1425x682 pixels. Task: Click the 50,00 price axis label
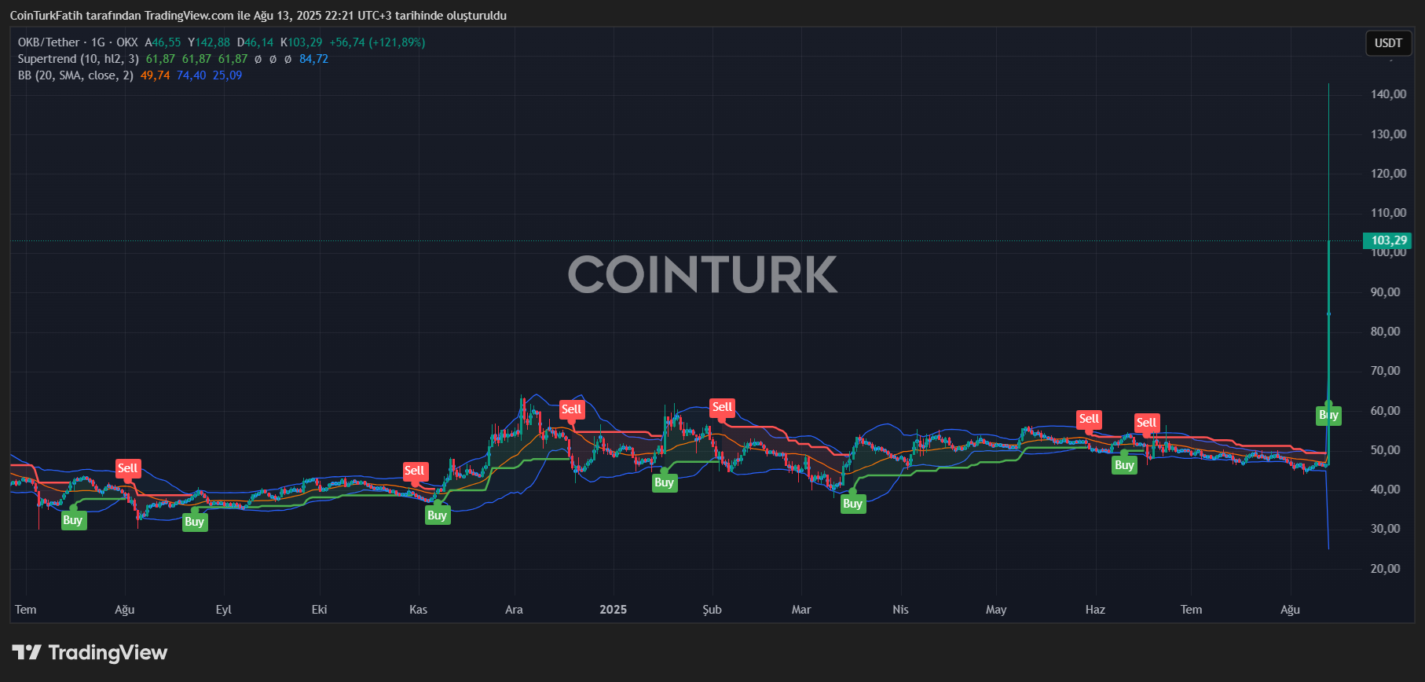pyautogui.click(x=1385, y=450)
